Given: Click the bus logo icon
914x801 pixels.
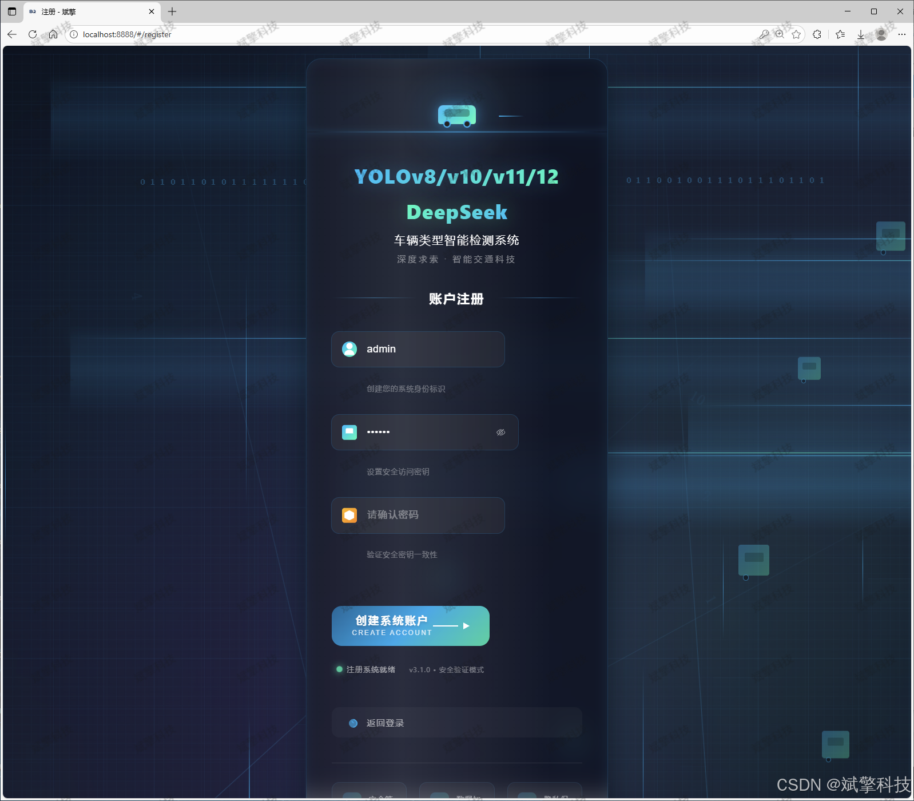Looking at the screenshot, I should pyautogui.click(x=457, y=116).
